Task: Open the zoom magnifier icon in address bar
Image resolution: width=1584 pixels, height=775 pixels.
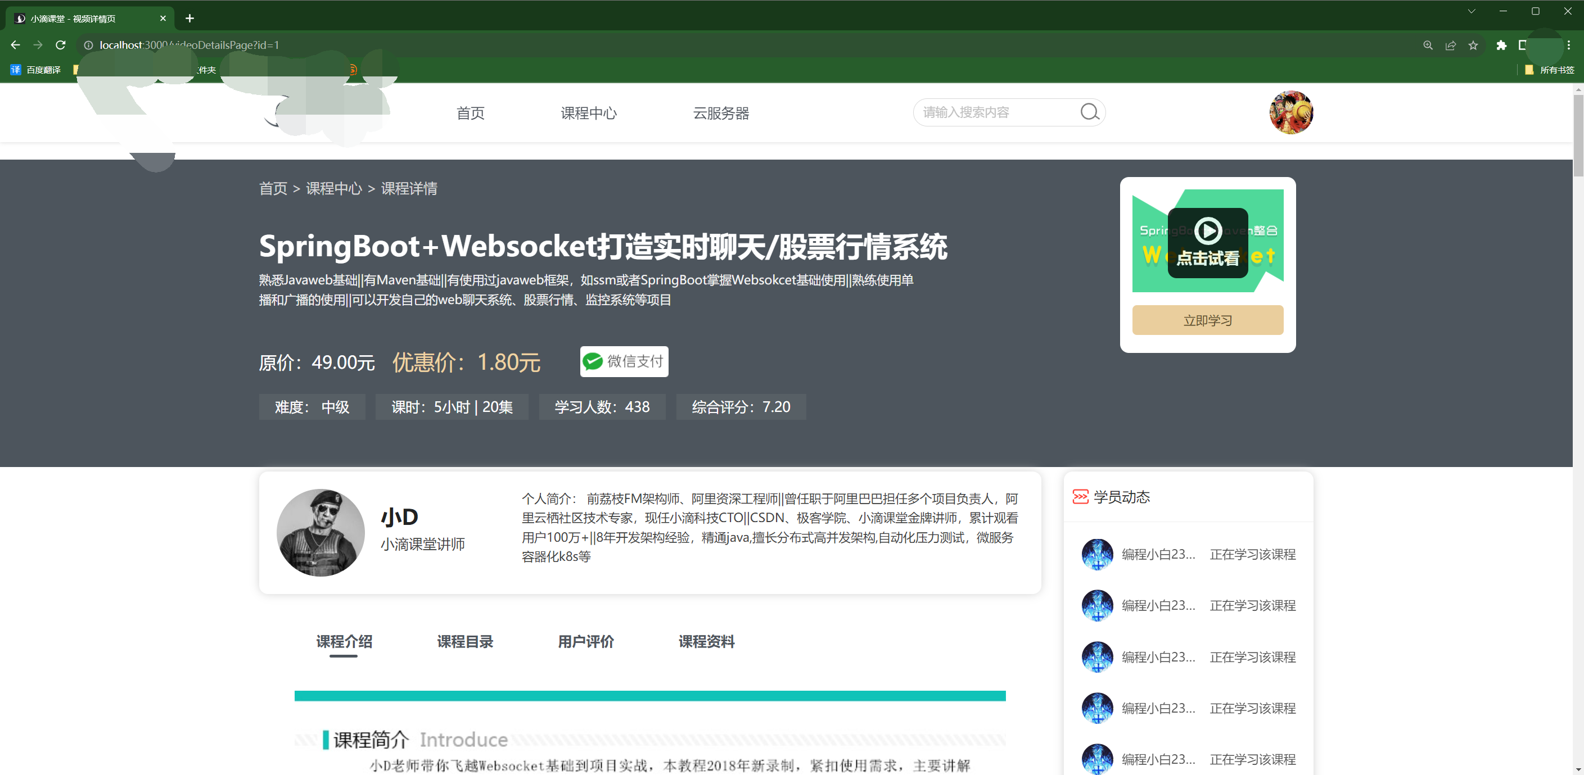Action: click(1428, 45)
